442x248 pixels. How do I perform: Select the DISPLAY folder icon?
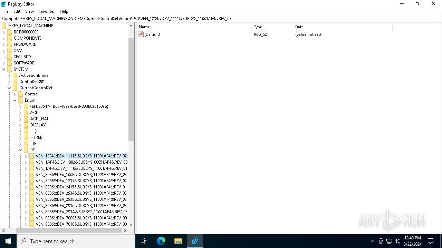coord(26,125)
